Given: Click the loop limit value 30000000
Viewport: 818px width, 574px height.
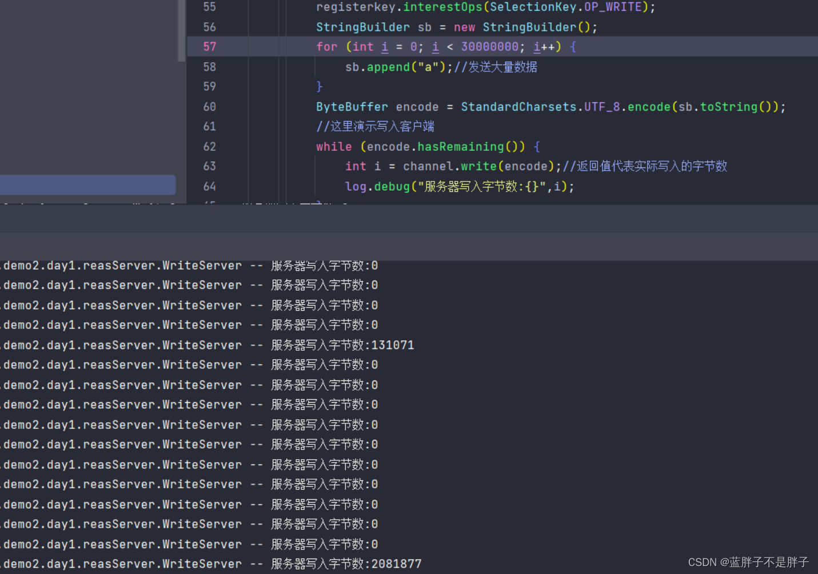Looking at the screenshot, I should click(x=490, y=47).
